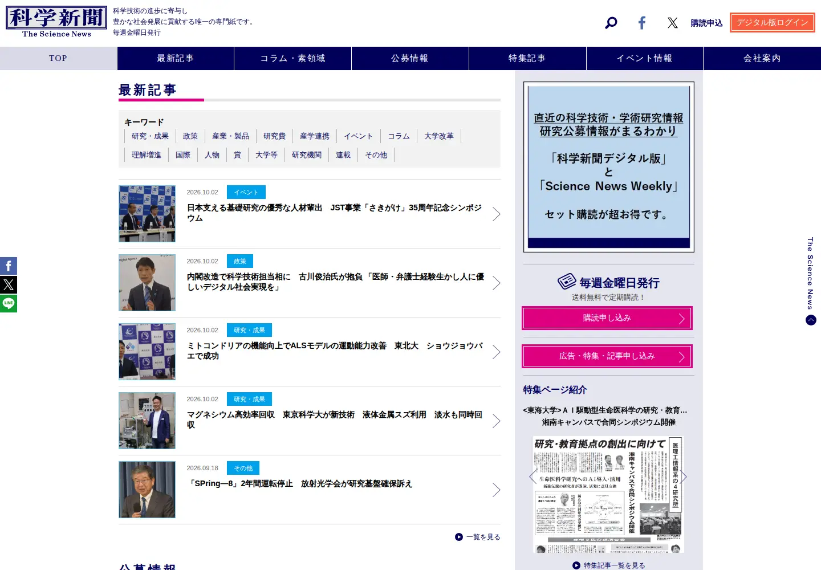821x570 pixels.
Task: Click the pink 購読申し込み button
Action: (x=607, y=318)
